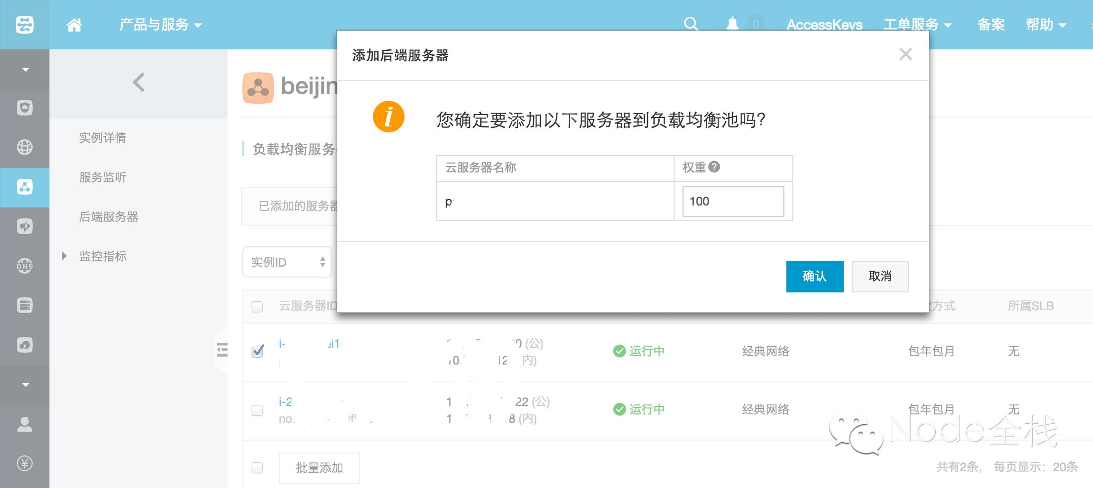Open the user account sidebar icon
Image resolution: width=1093 pixels, height=488 pixels.
[25, 424]
